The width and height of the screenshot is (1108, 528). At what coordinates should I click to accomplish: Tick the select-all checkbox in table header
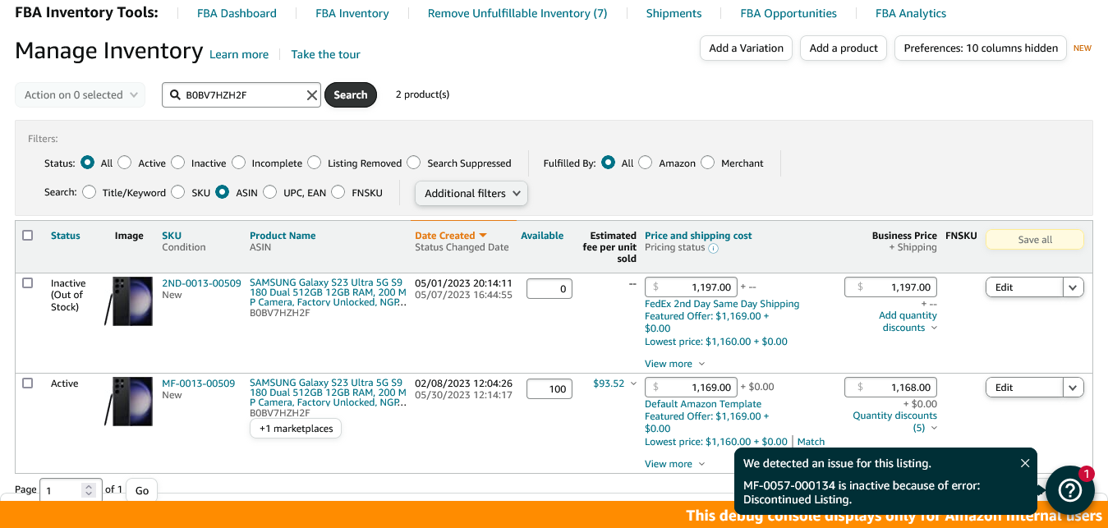[x=28, y=236]
